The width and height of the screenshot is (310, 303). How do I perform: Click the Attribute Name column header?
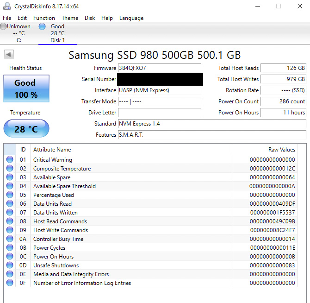point(52,150)
